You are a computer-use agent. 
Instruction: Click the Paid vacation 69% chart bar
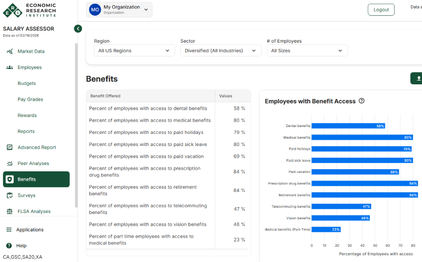click(x=355, y=172)
